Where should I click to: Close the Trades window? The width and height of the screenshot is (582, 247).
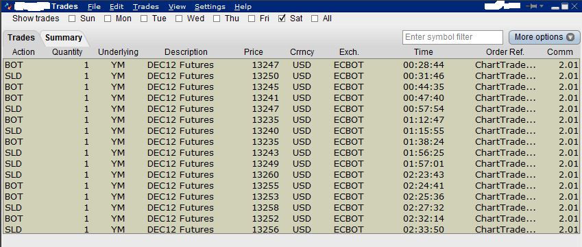(574, 6)
